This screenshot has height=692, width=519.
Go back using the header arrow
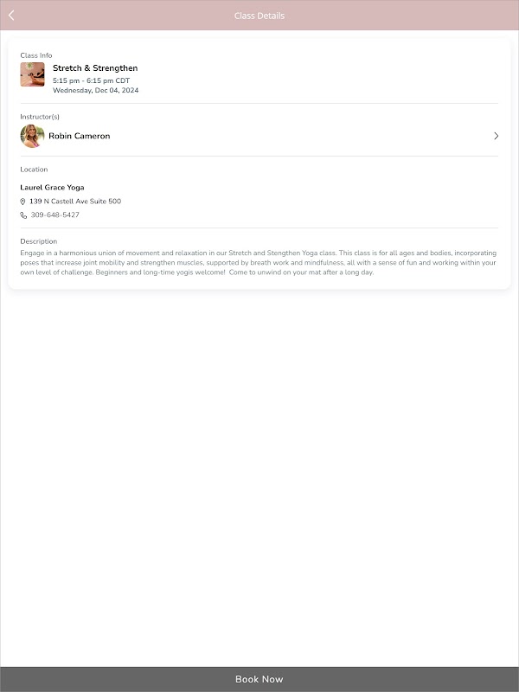pos(11,16)
